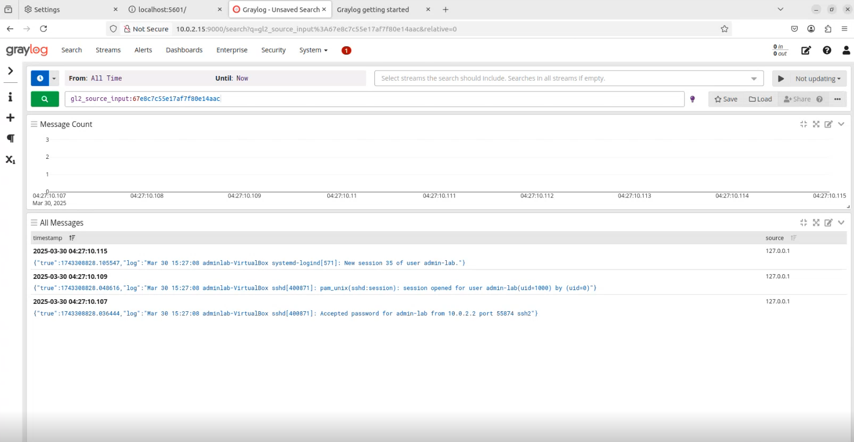854x442 pixels.
Task: Focus the All Messages widget icon
Action: pyautogui.click(x=804, y=223)
